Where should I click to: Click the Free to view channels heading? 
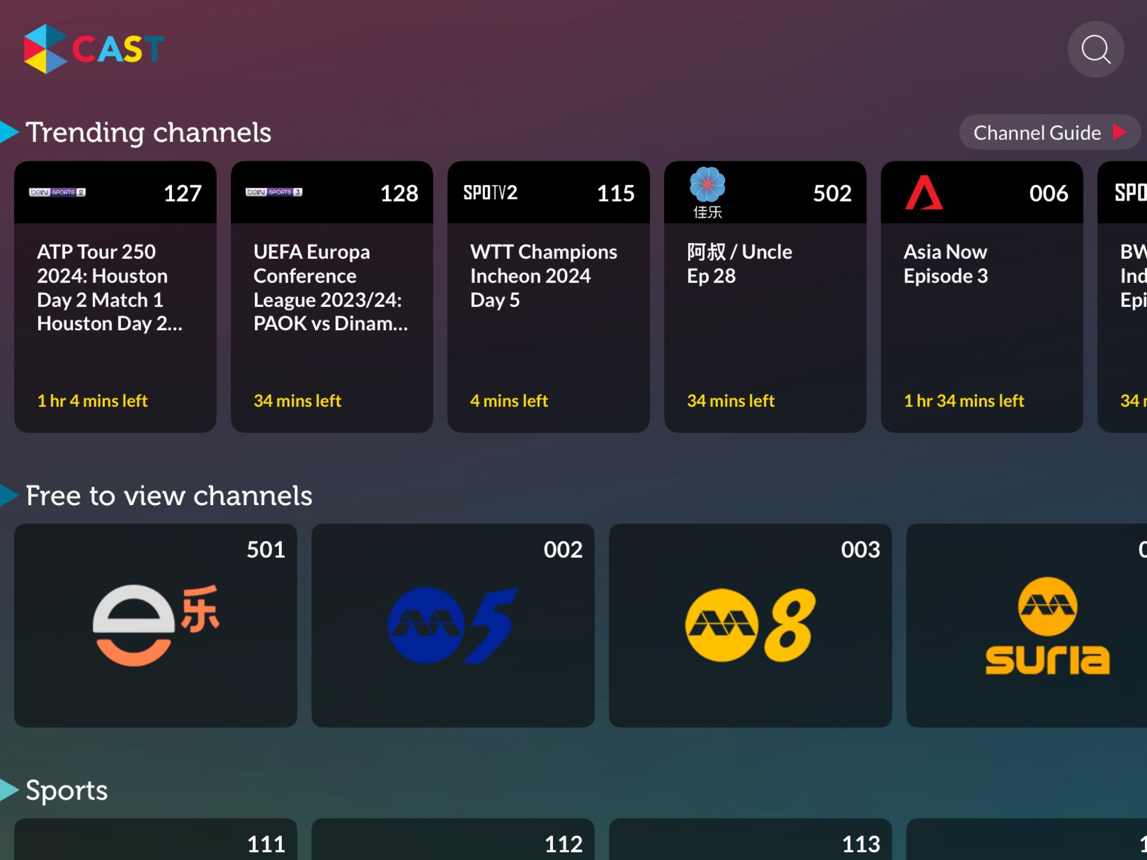point(169,496)
